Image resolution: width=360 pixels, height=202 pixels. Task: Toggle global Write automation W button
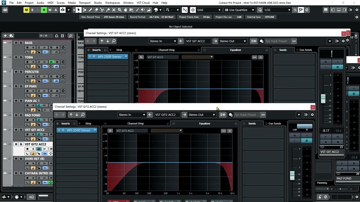point(50,10)
